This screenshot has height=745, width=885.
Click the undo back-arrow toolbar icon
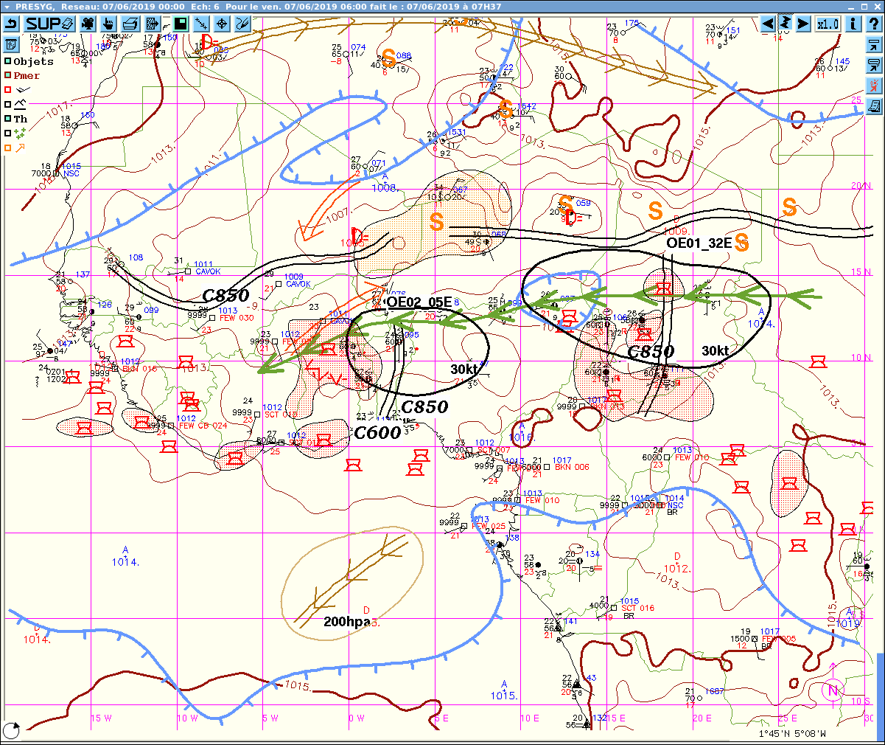coord(11,24)
